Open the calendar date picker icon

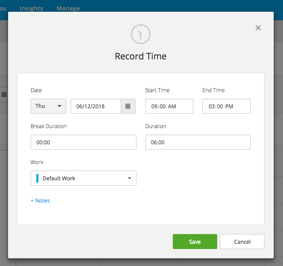128,106
